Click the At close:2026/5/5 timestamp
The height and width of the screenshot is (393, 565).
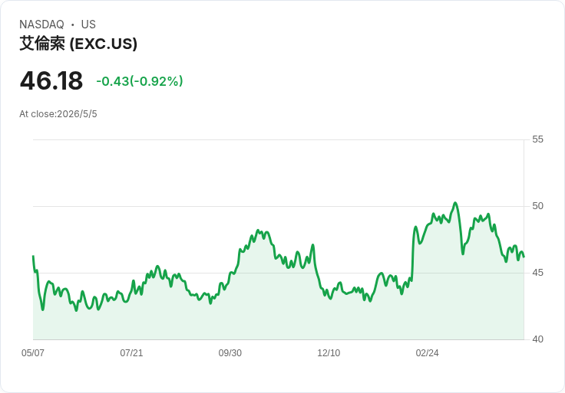(58, 114)
